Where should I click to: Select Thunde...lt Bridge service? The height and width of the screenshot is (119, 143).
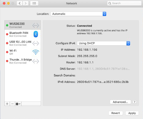[x=23, y=61]
